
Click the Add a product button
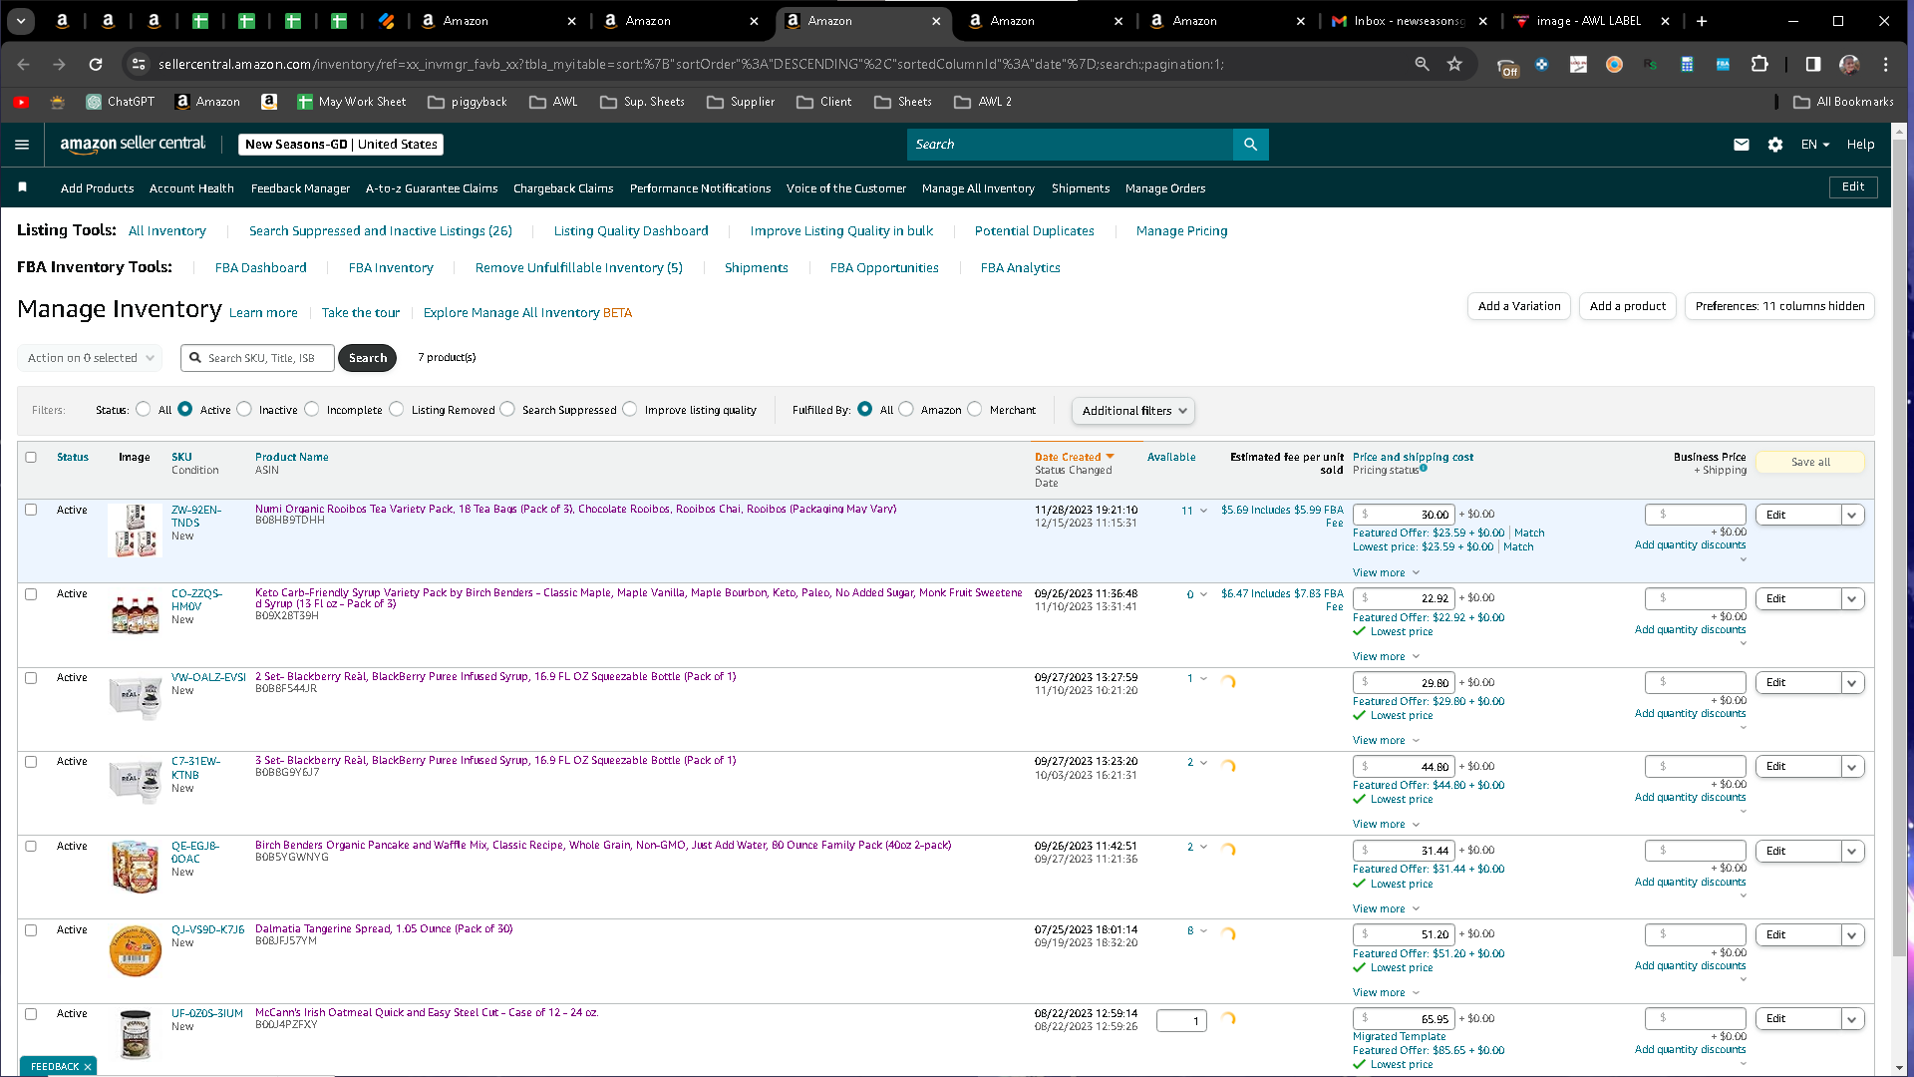tap(1628, 306)
